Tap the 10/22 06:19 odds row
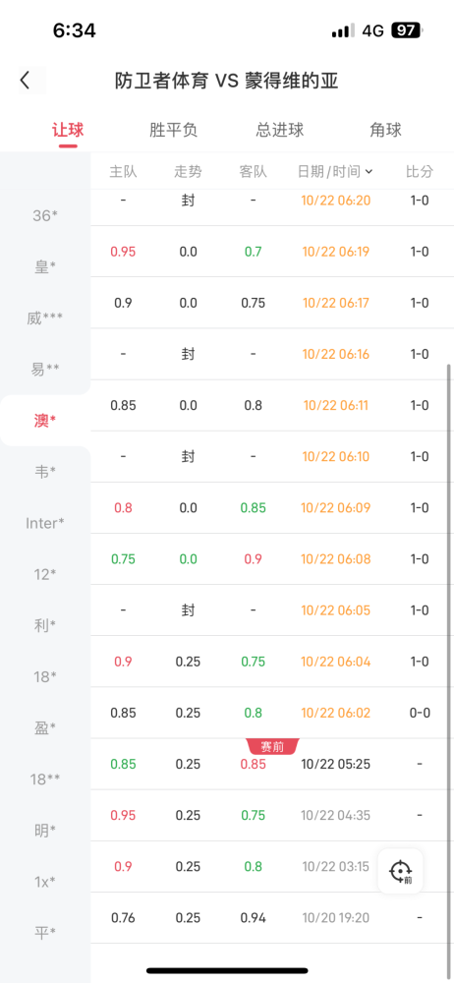The width and height of the screenshot is (454, 983). 272,252
